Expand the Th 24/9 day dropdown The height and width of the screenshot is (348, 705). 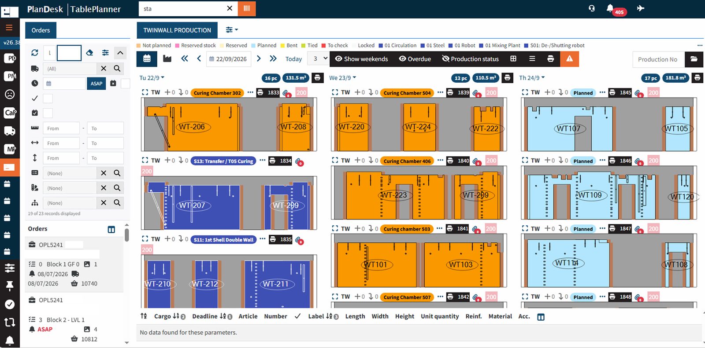[532, 78]
